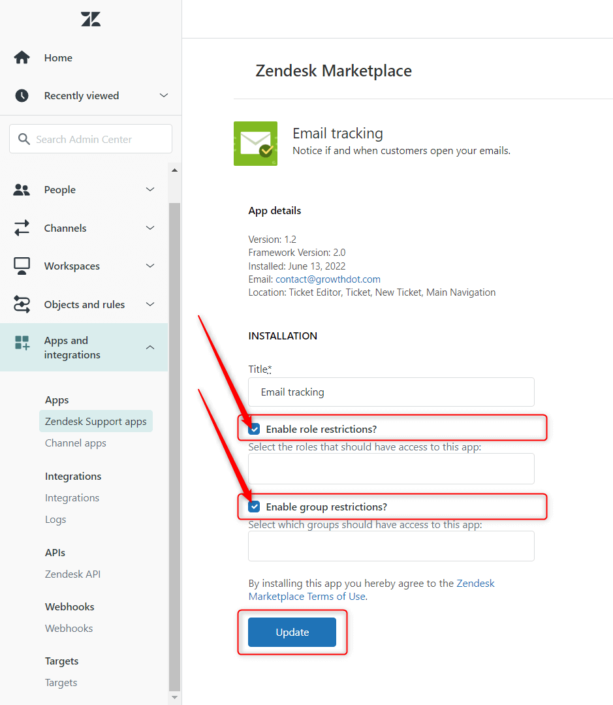Screen dimensions: 613x705
Task: Click the Title input field
Action: pos(391,392)
